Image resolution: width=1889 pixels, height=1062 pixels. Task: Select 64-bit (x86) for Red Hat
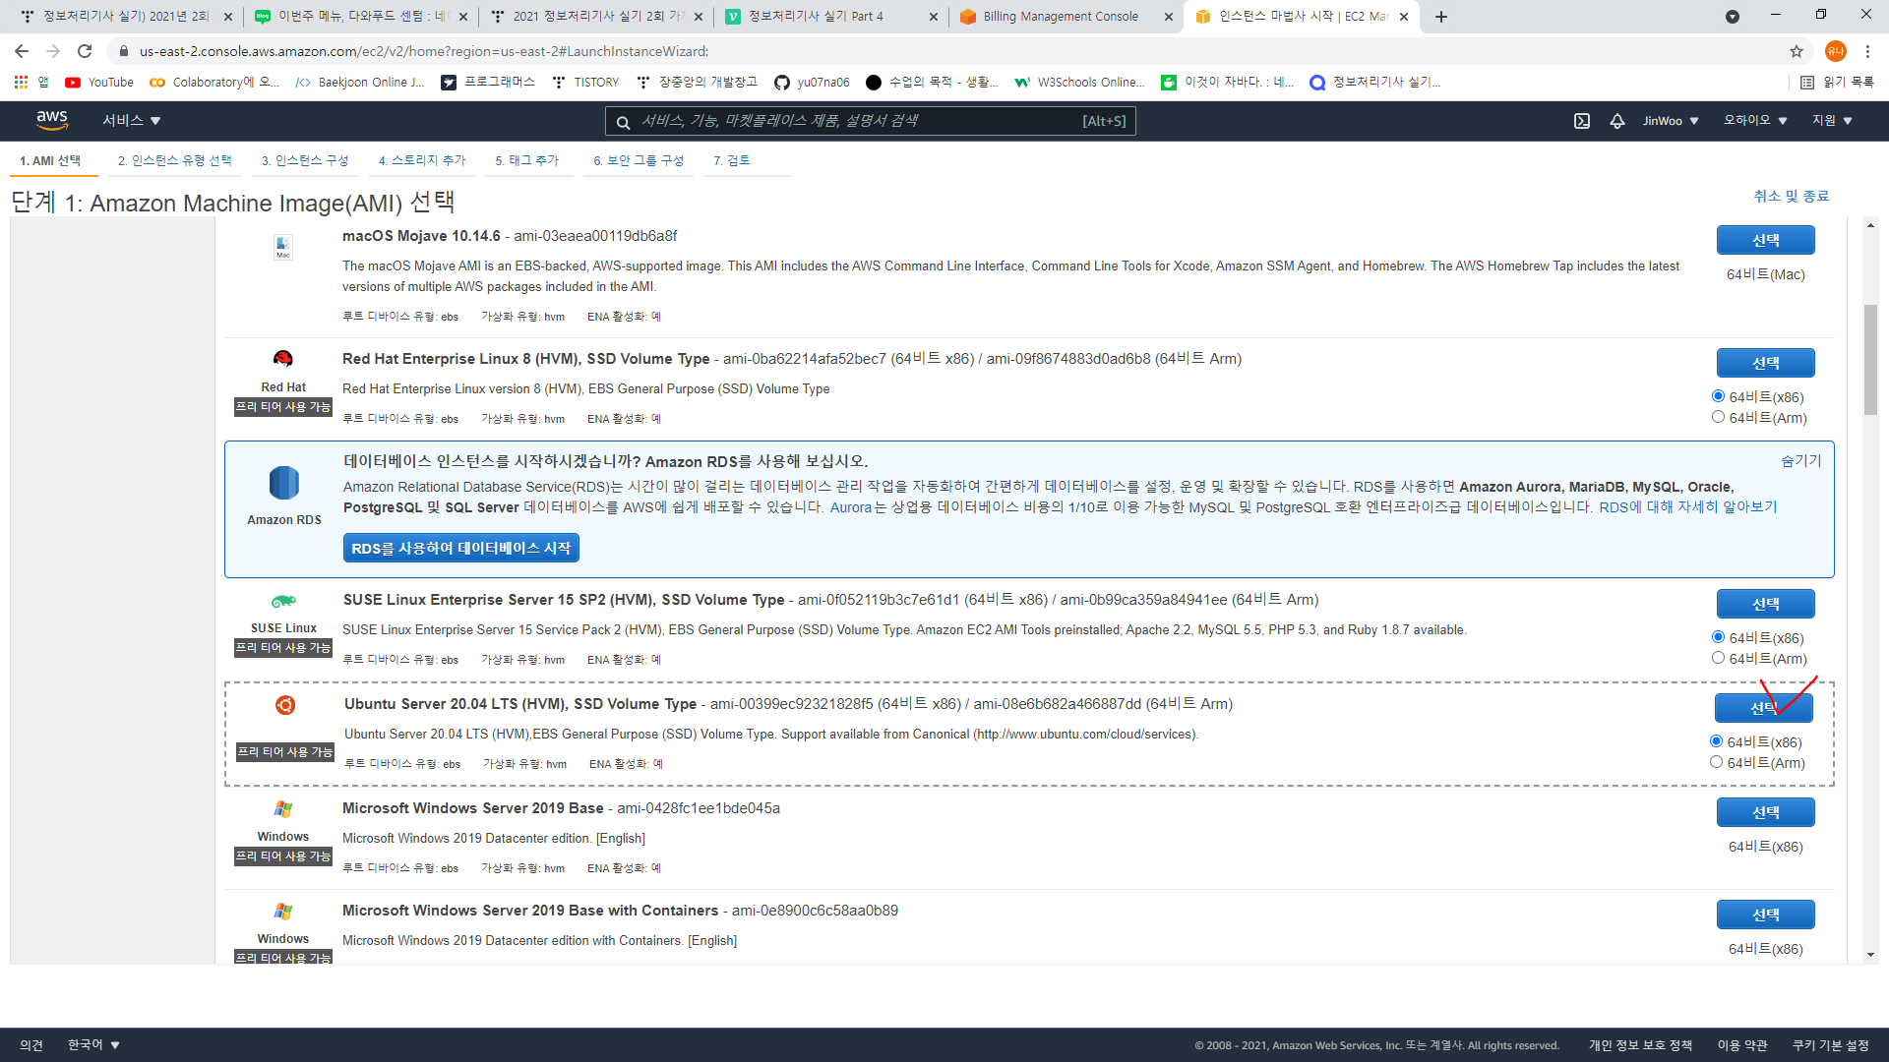[x=1718, y=396]
